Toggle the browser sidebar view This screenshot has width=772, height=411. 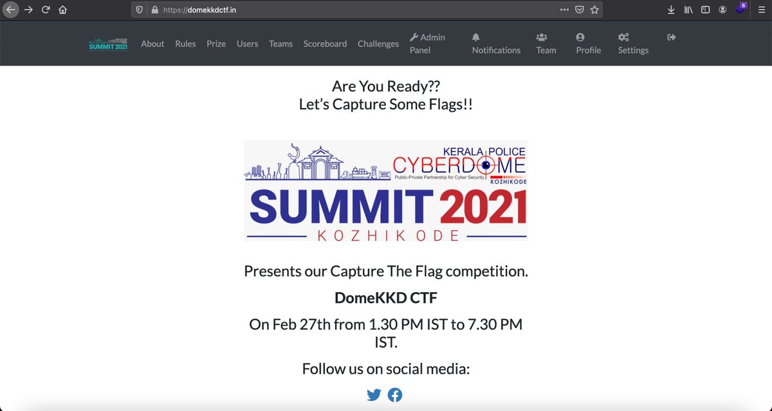click(x=705, y=10)
